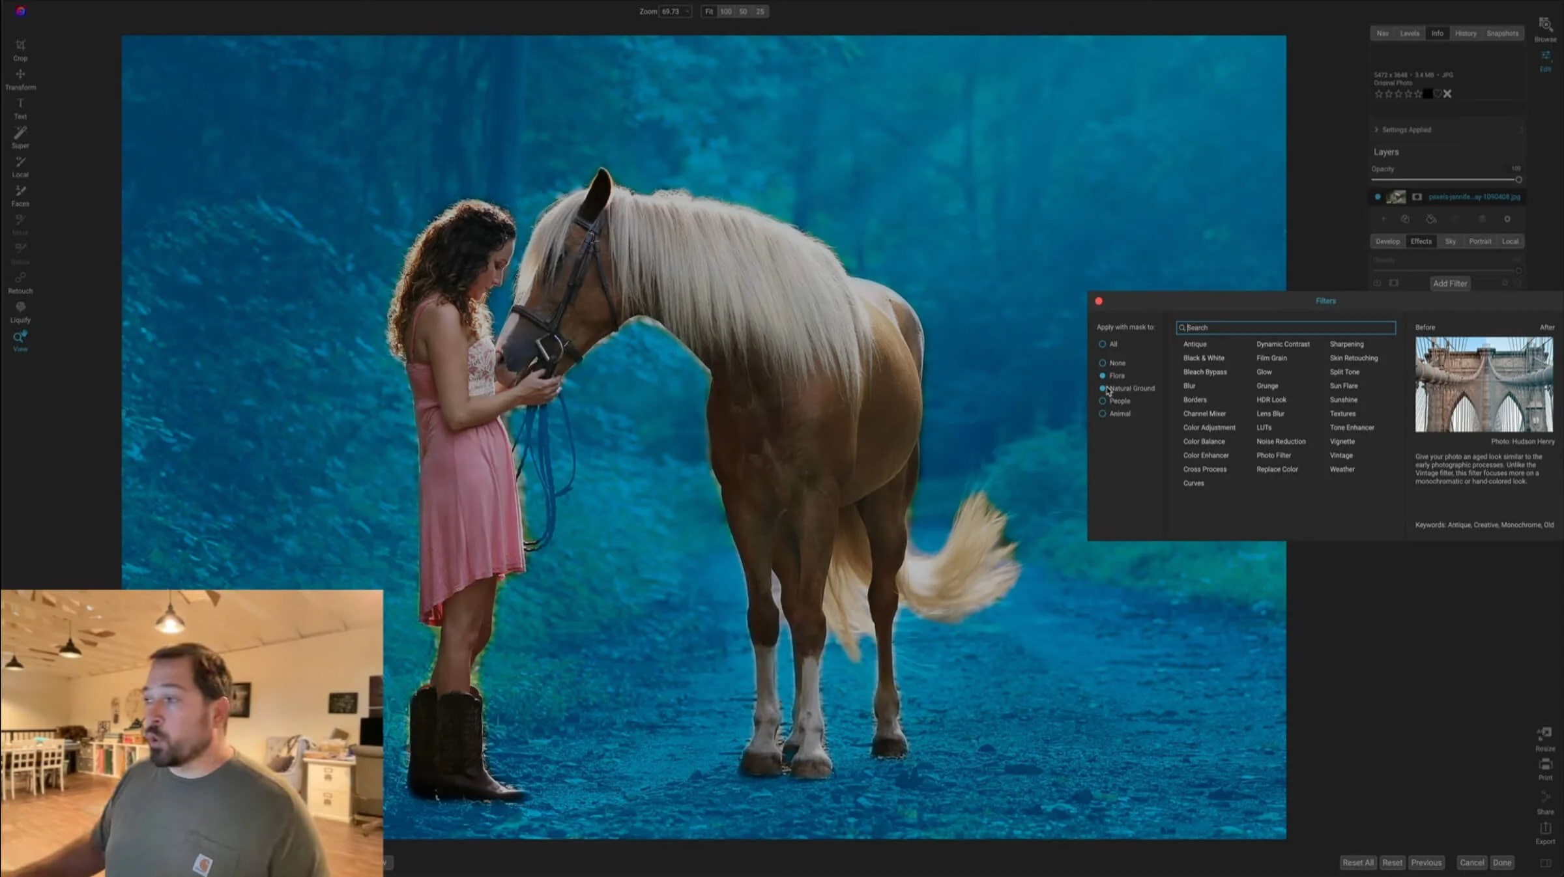
Task: Open the Add Filter panel
Action: coord(1450,283)
